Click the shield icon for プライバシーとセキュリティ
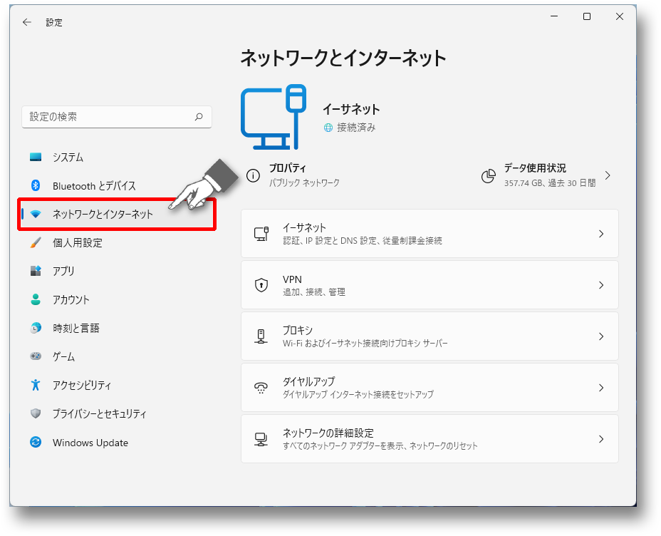The height and width of the screenshot is (536, 661). (36, 413)
